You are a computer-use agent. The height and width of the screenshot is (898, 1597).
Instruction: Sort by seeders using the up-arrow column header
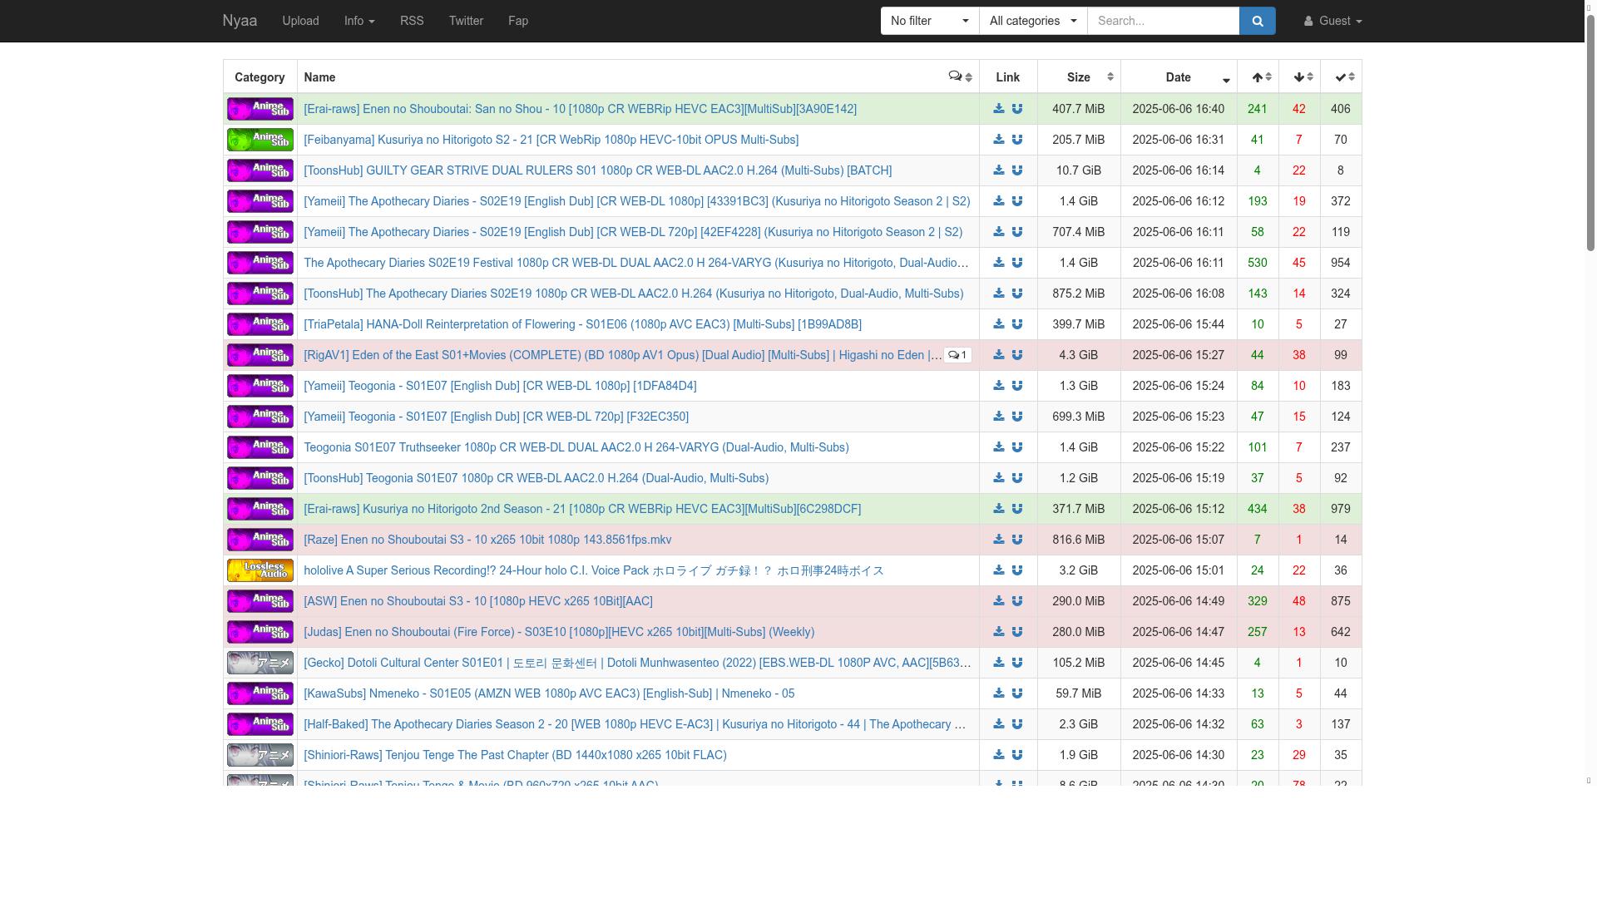(1258, 77)
